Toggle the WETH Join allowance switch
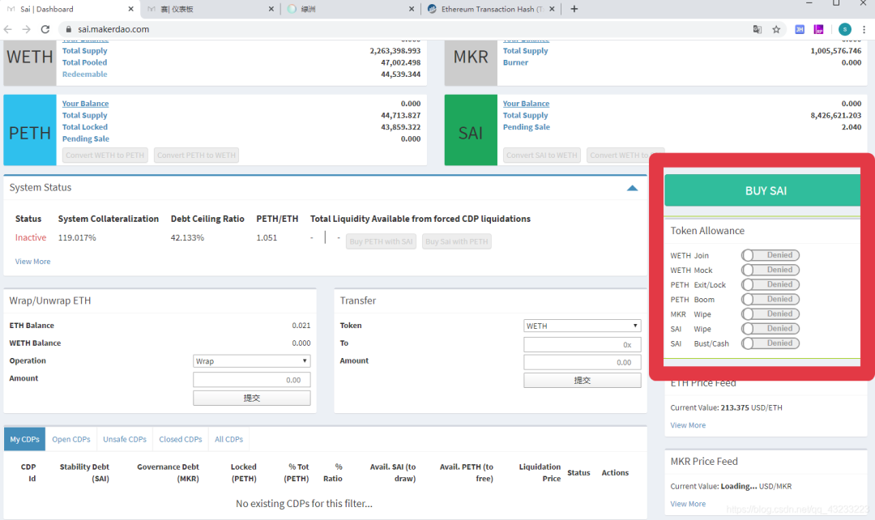This screenshot has height=520, width=875. (770, 255)
